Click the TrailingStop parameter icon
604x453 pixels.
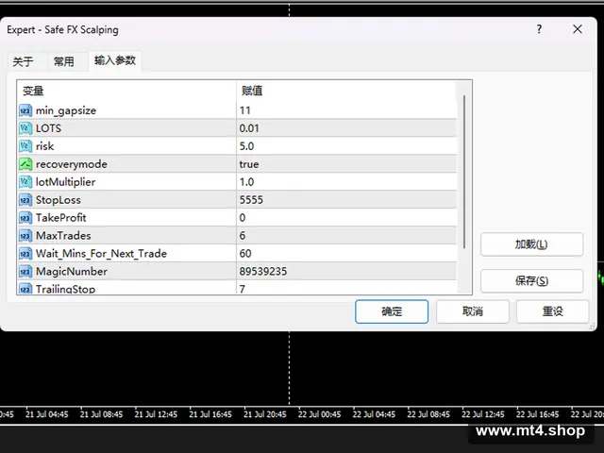(25, 288)
